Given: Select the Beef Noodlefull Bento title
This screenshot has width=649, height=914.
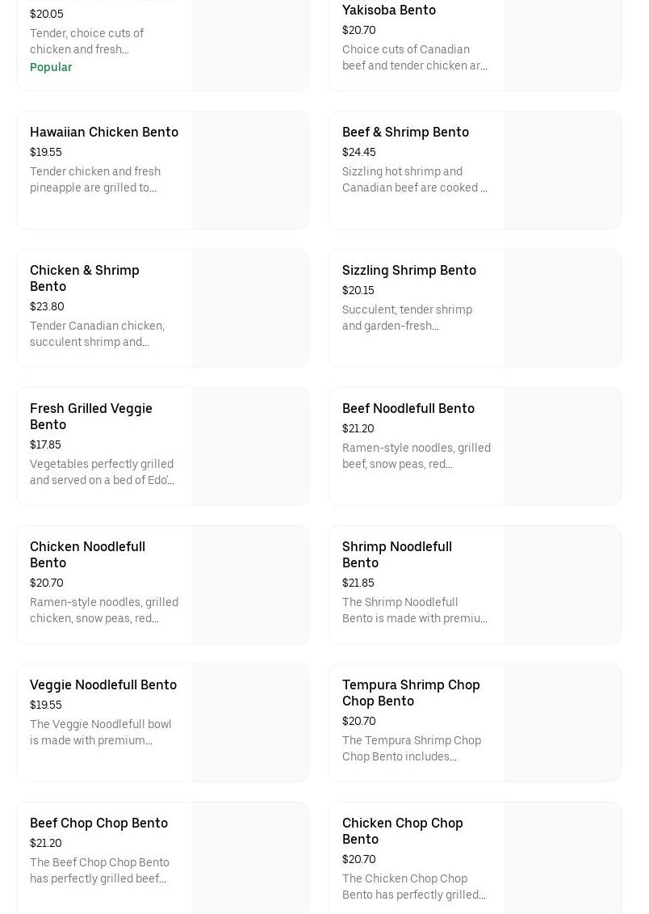Looking at the screenshot, I should [408, 408].
